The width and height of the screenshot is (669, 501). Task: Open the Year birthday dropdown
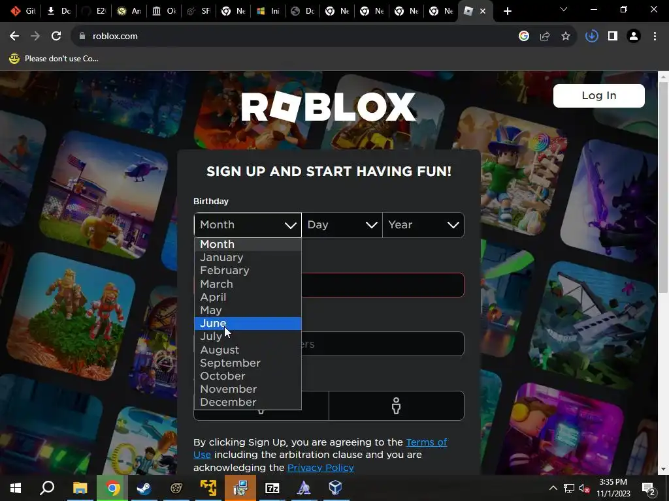tap(423, 225)
